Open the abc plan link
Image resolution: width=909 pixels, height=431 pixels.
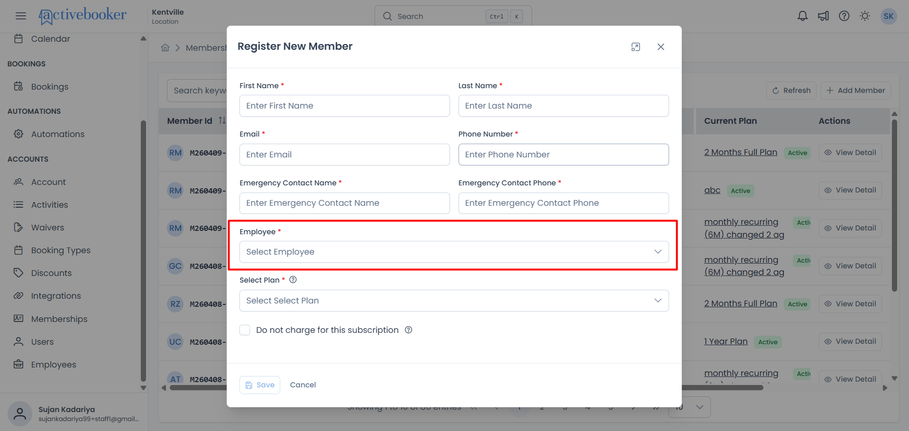712,190
